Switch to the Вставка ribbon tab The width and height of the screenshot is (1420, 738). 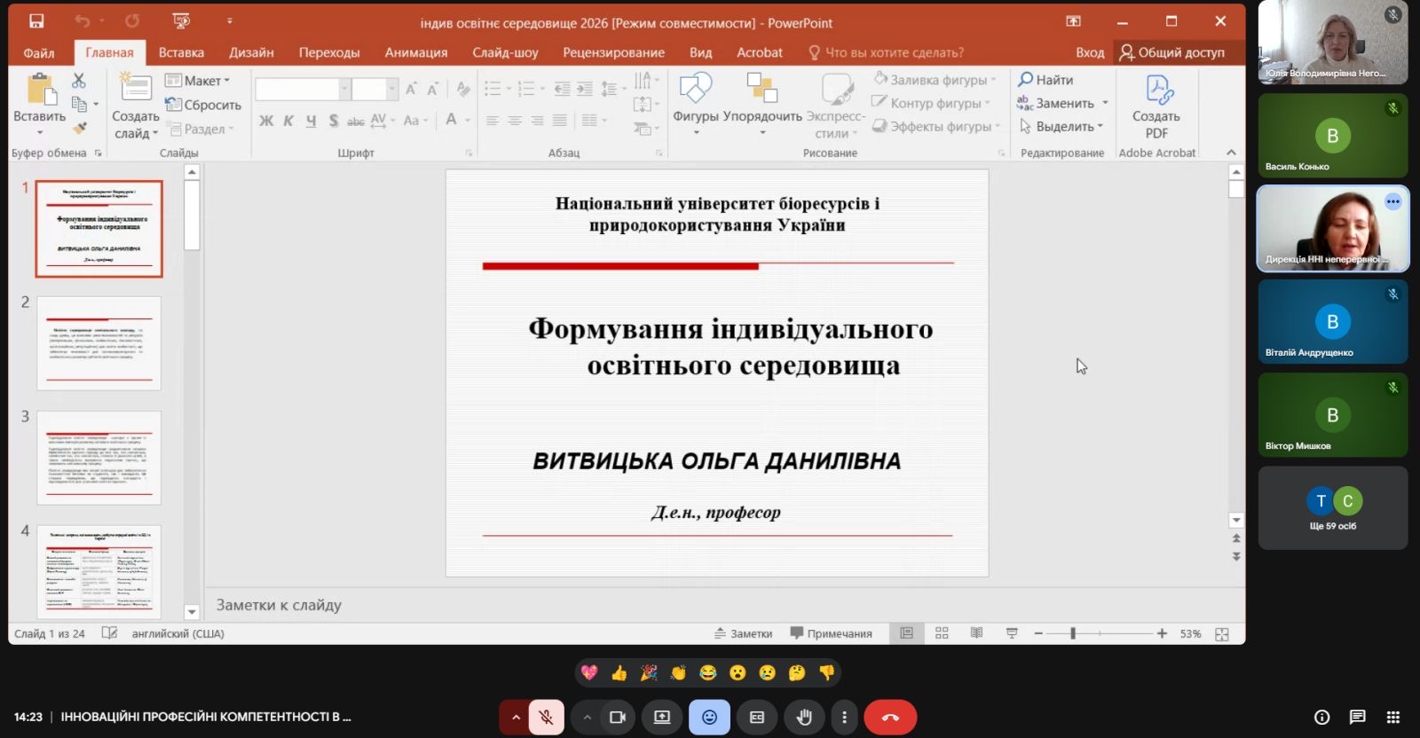181,52
